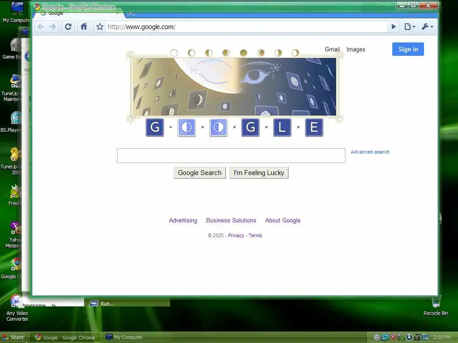Click the new moon phase circle
This screenshot has width=458, height=343.
174,53
